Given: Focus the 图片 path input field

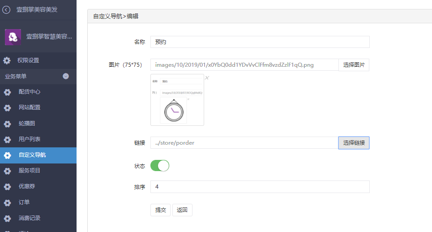Looking at the screenshot, I should coord(244,65).
